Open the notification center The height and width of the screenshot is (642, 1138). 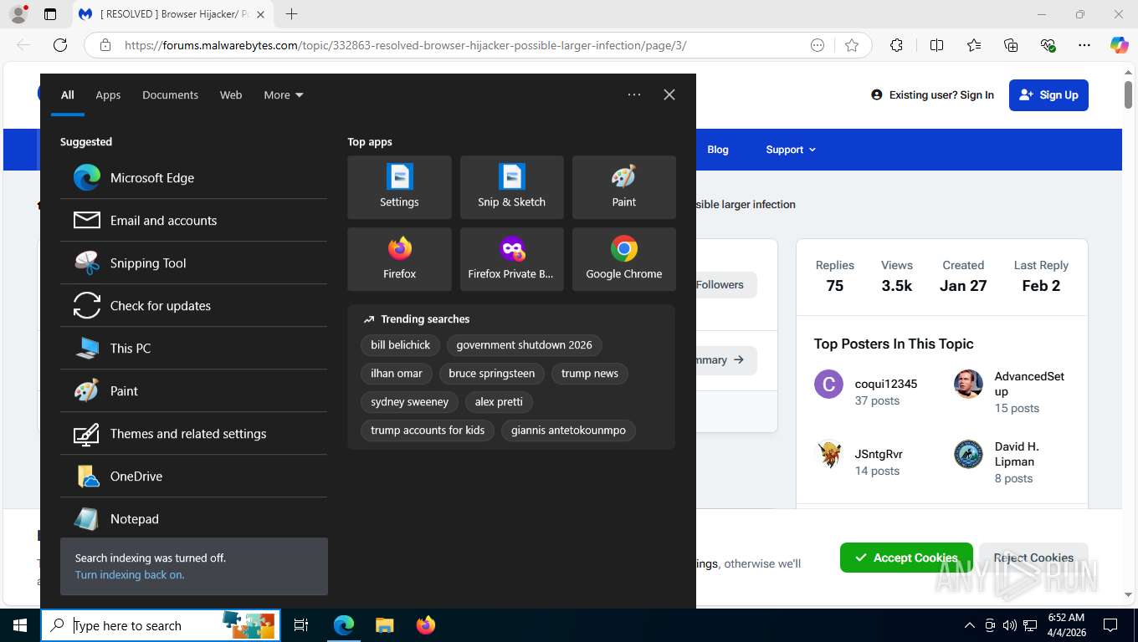click(1110, 625)
